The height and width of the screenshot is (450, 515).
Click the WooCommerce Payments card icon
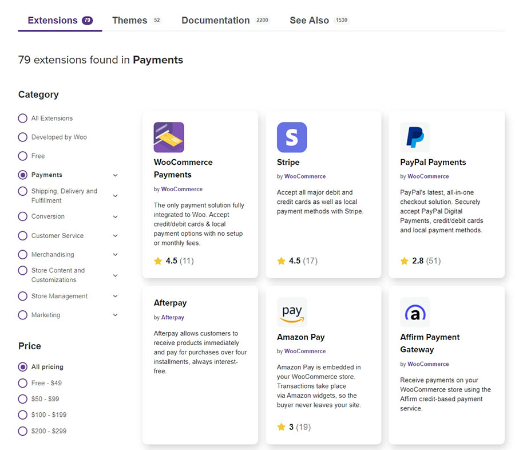[x=169, y=137]
